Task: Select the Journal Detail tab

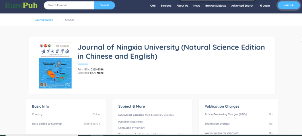Action: [44, 20]
